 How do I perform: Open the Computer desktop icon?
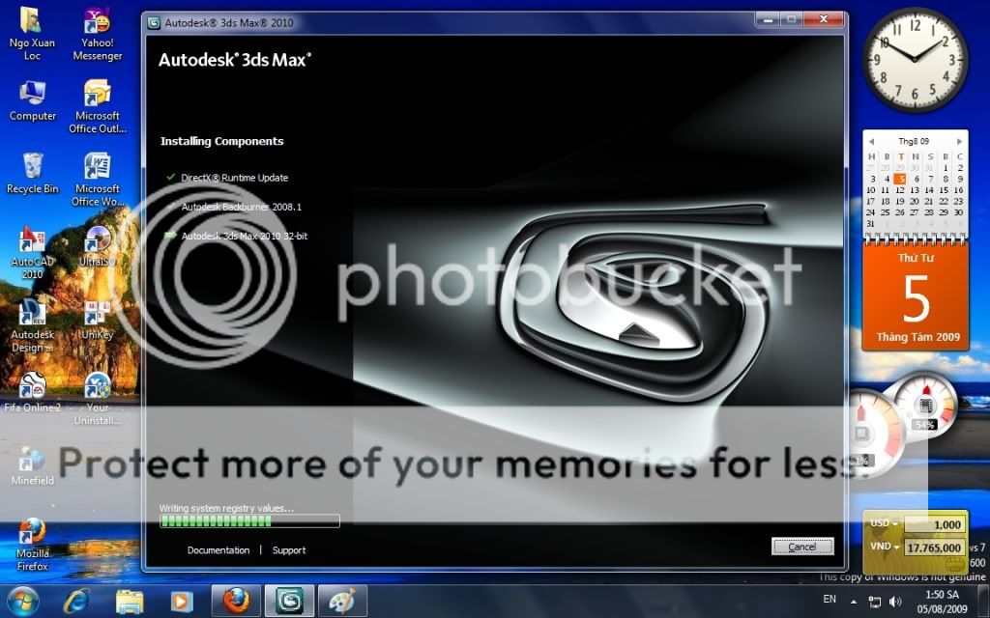pos(32,100)
